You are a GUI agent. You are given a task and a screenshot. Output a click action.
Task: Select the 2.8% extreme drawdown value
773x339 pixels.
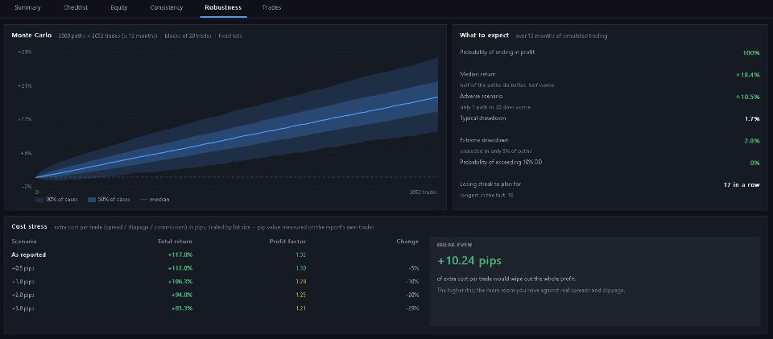tap(752, 141)
